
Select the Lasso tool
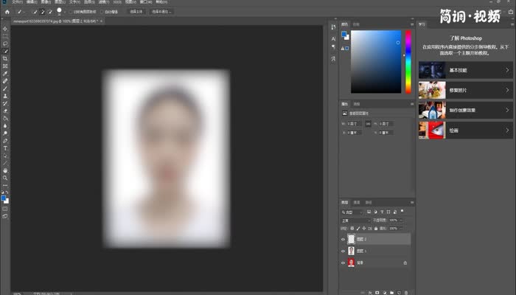(5, 44)
